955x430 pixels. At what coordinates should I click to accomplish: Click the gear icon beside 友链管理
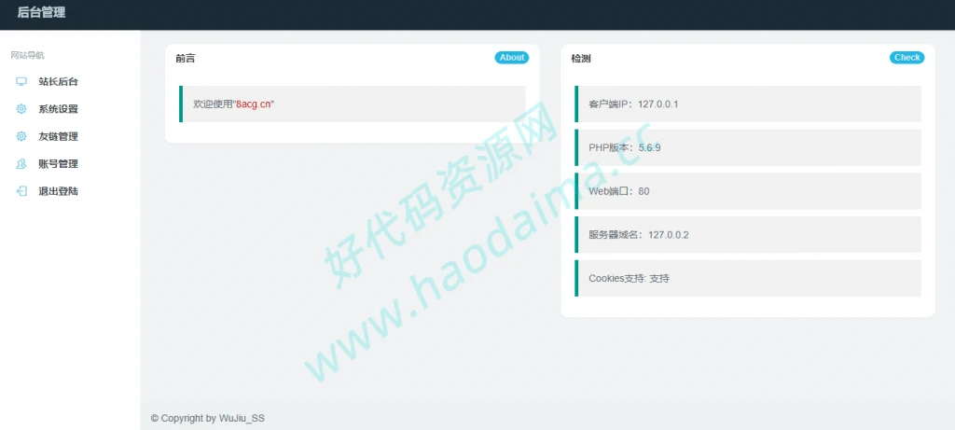click(21, 136)
